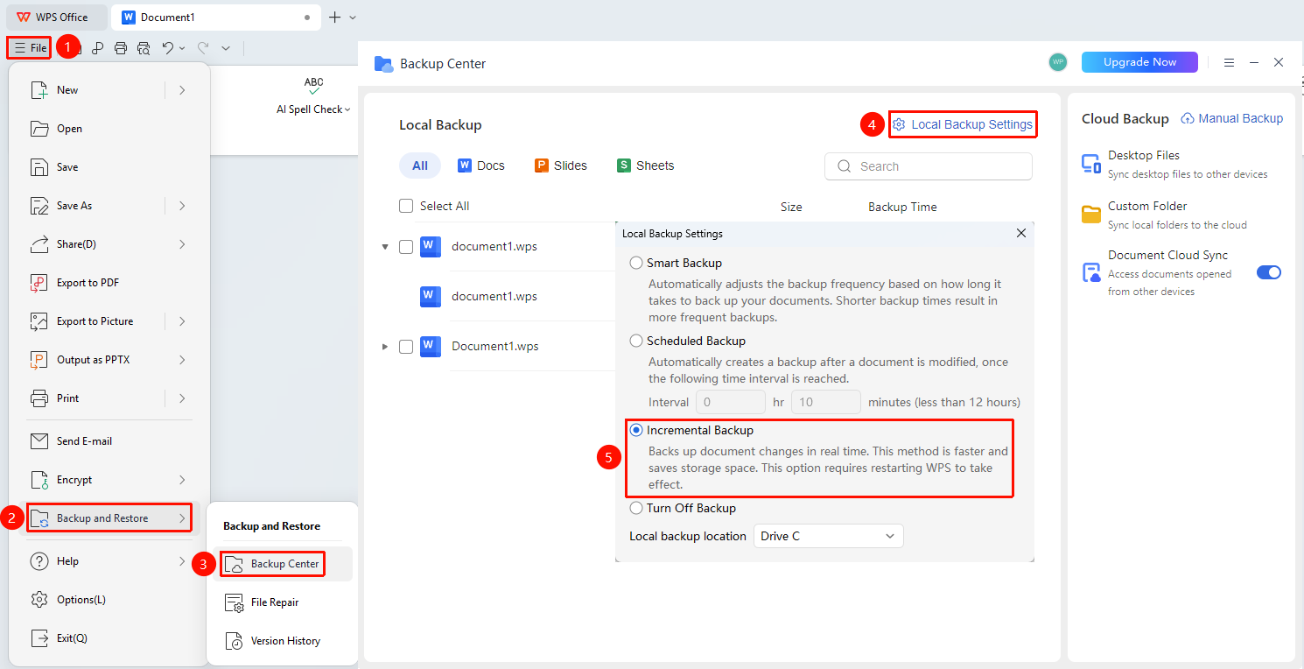1304x669 pixels.
Task: Add a new tab with plus icon
Action: pyautogui.click(x=334, y=17)
